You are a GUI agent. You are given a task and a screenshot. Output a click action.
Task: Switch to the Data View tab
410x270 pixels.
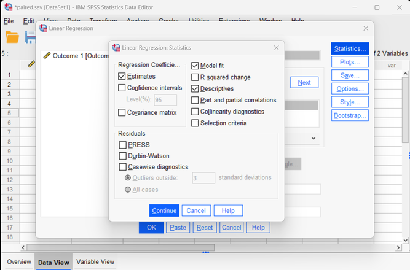click(x=53, y=262)
